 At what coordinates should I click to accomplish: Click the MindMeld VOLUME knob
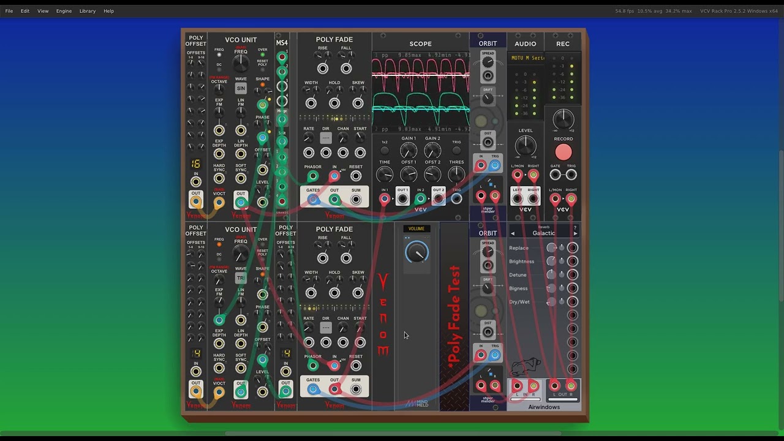click(x=417, y=252)
